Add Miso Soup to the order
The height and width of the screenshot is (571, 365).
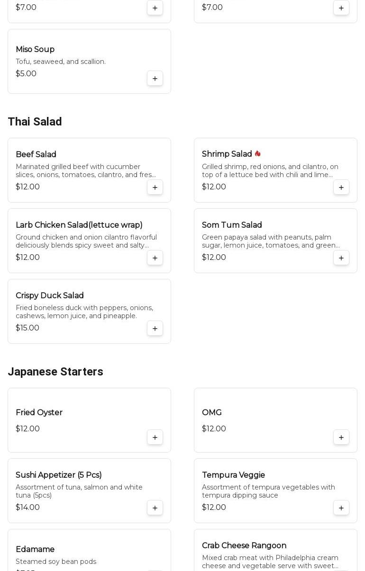coord(155,79)
